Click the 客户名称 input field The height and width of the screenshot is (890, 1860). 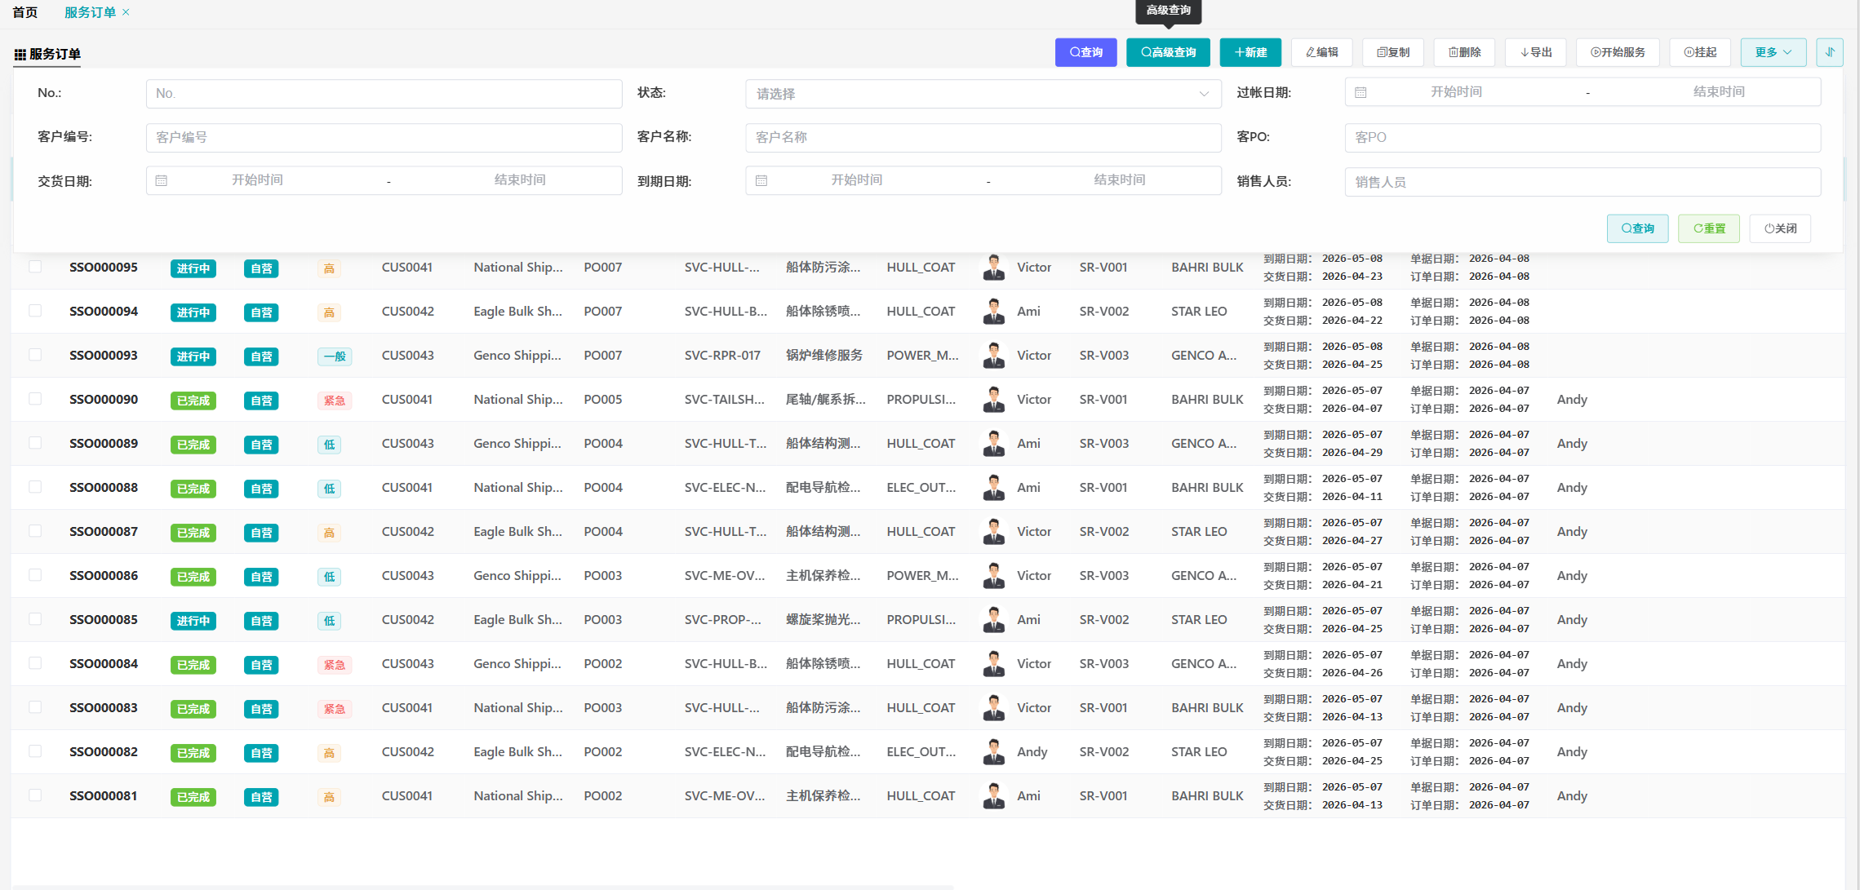tap(983, 137)
